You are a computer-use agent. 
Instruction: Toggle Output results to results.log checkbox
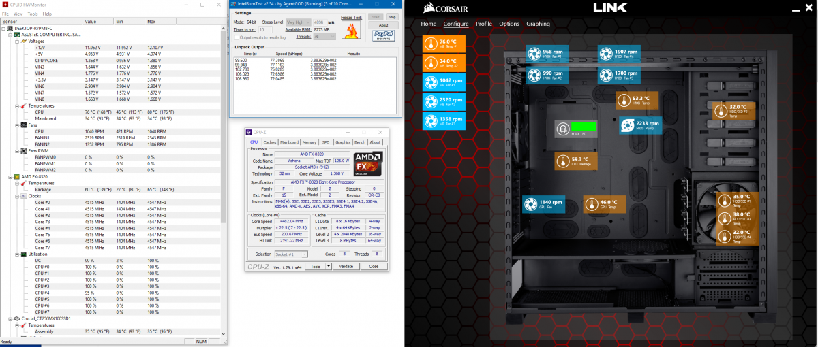tap(237, 38)
